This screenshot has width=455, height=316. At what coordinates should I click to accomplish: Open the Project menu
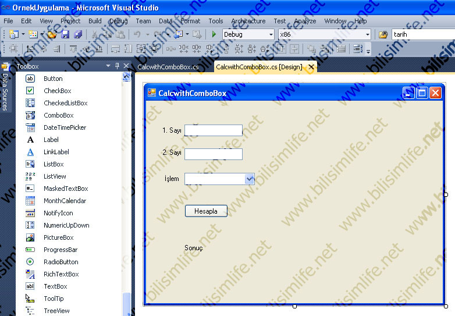tap(70, 21)
